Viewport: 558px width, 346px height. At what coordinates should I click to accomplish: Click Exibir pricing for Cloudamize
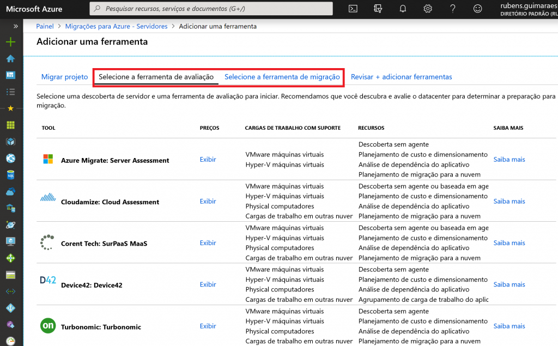click(x=208, y=201)
